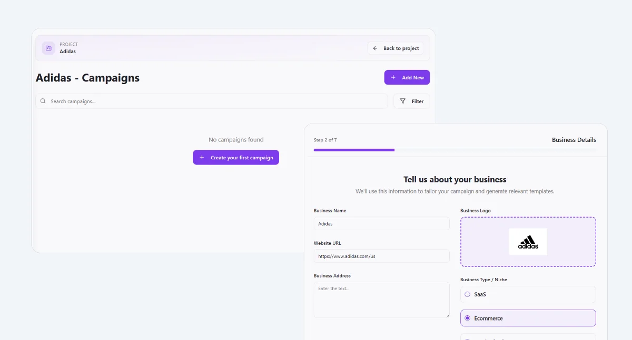Open the Filter button
632x340 pixels.
(412, 101)
